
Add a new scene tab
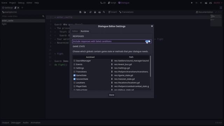(22, 8)
